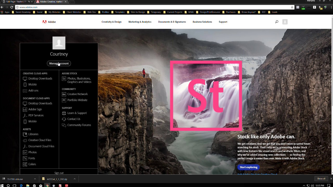Expand options for 7z1700-x64.exe download
Viewport: 333px width, 187px height.
[x=35, y=179]
